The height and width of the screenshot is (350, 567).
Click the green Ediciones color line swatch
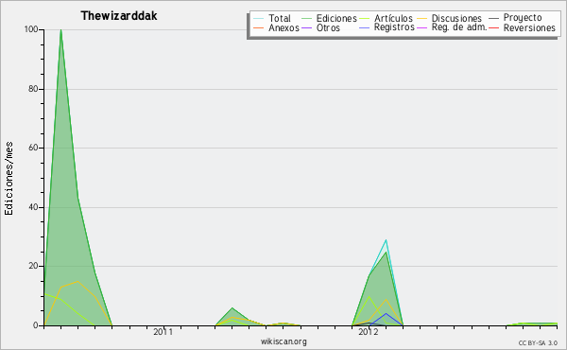[x=306, y=18]
